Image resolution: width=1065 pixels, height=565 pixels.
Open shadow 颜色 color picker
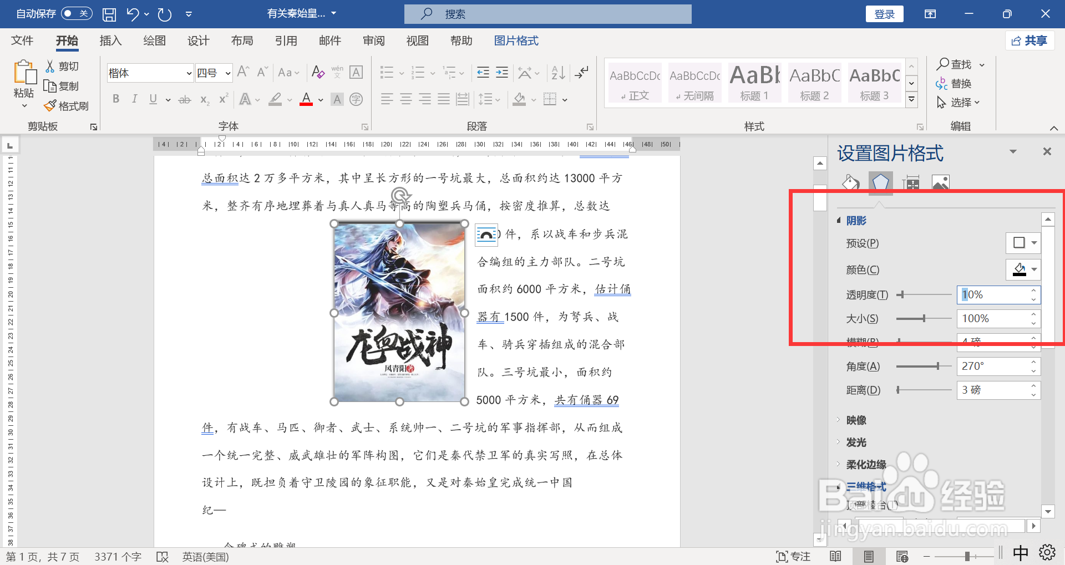tap(1023, 270)
